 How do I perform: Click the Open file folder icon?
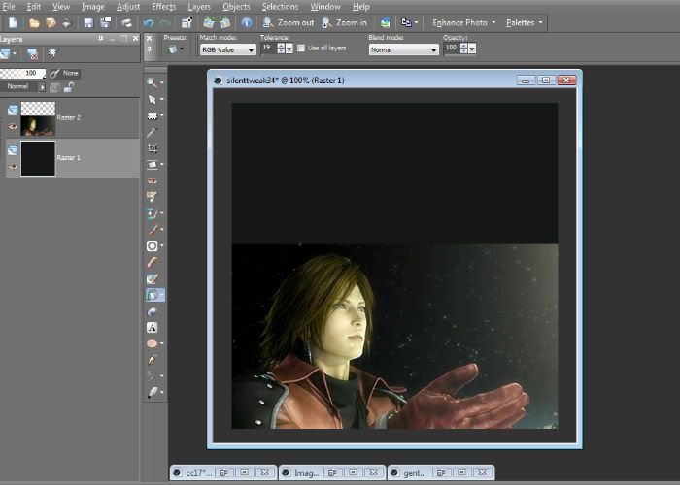pyautogui.click(x=34, y=23)
